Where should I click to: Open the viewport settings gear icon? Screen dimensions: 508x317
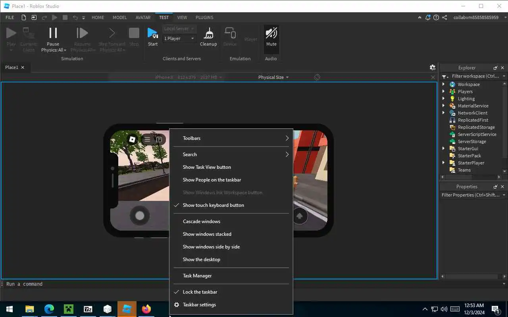(x=433, y=67)
